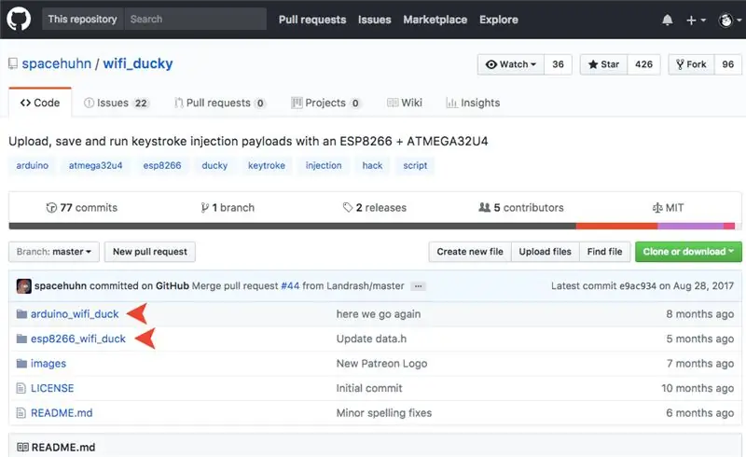This screenshot has width=746, height=457.
Task: Open esp8266_wifi_duck folder
Action: coord(78,339)
